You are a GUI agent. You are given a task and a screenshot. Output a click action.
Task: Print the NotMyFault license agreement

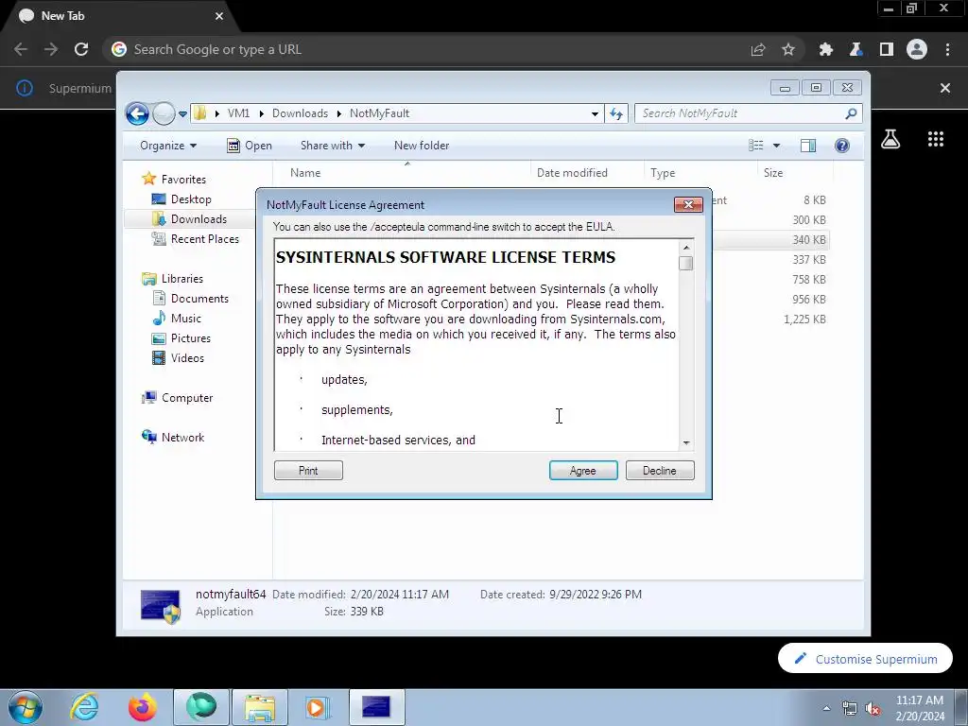308,471
